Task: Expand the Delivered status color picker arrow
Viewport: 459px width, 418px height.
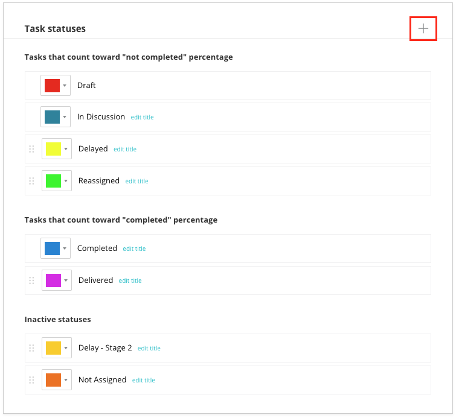Action: tap(66, 280)
